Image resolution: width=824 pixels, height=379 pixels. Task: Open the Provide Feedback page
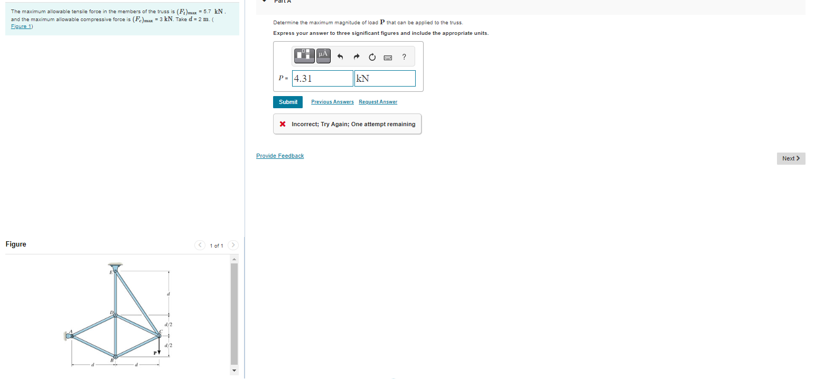(280, 155)
